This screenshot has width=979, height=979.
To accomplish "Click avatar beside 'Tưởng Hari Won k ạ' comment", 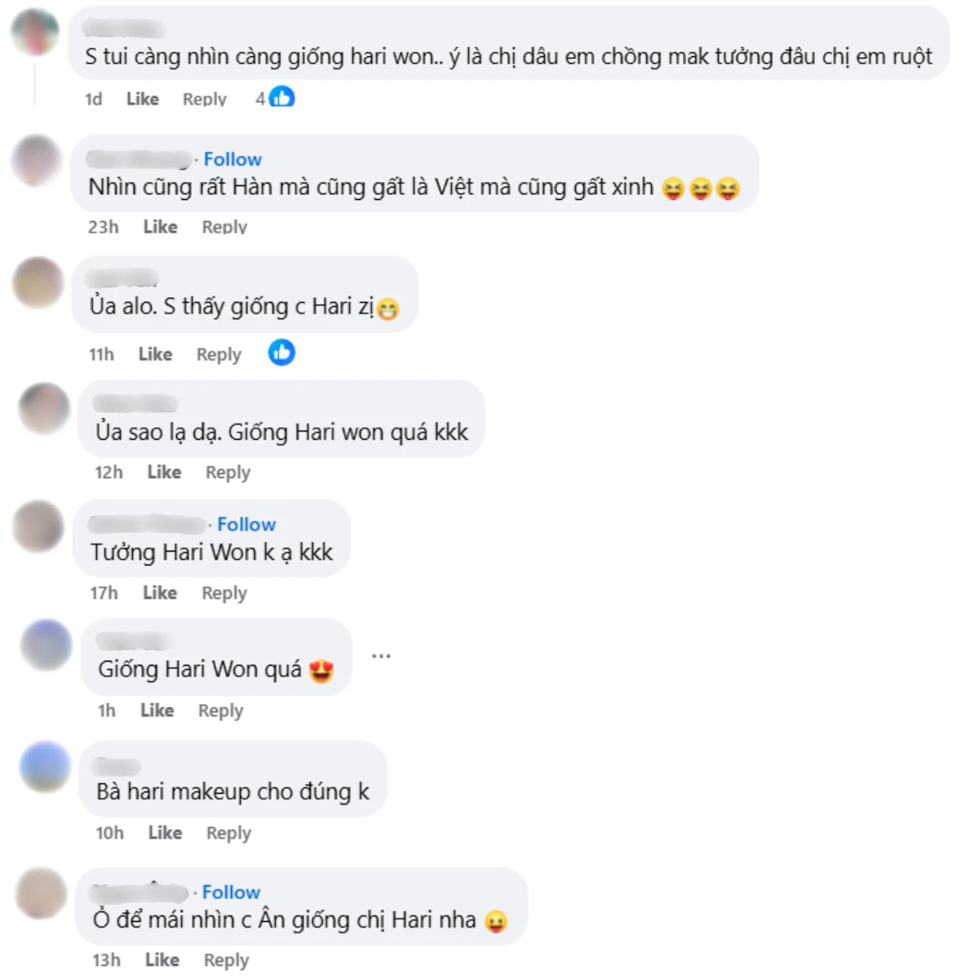I will [38, 526].
